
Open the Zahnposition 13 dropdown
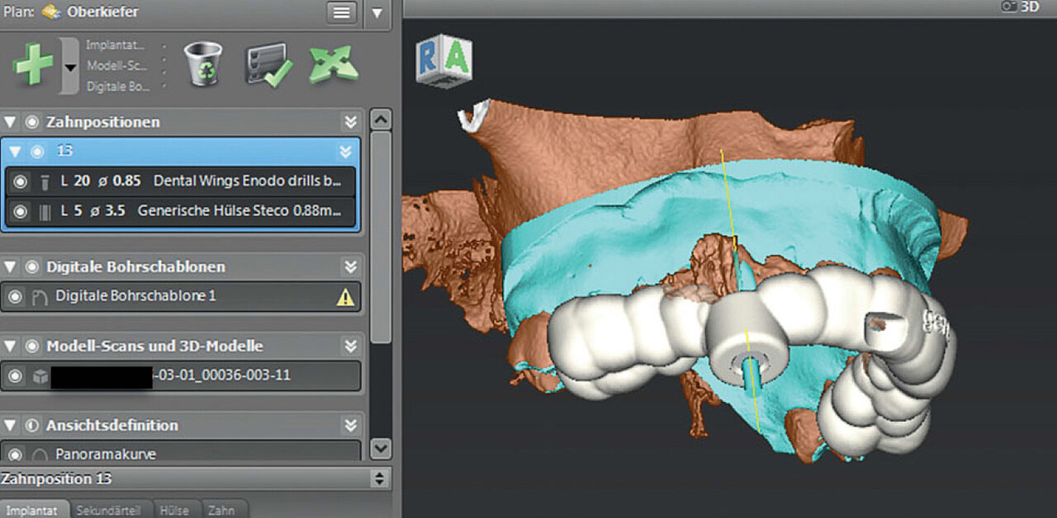(379, 478)
